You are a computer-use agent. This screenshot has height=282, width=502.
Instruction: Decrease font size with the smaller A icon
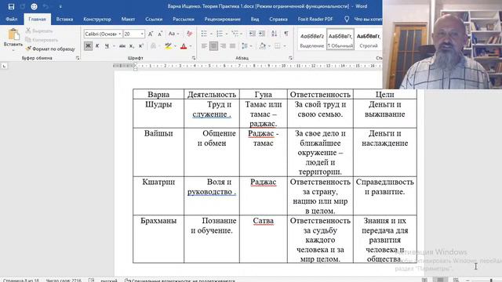[x=160, y=34]
